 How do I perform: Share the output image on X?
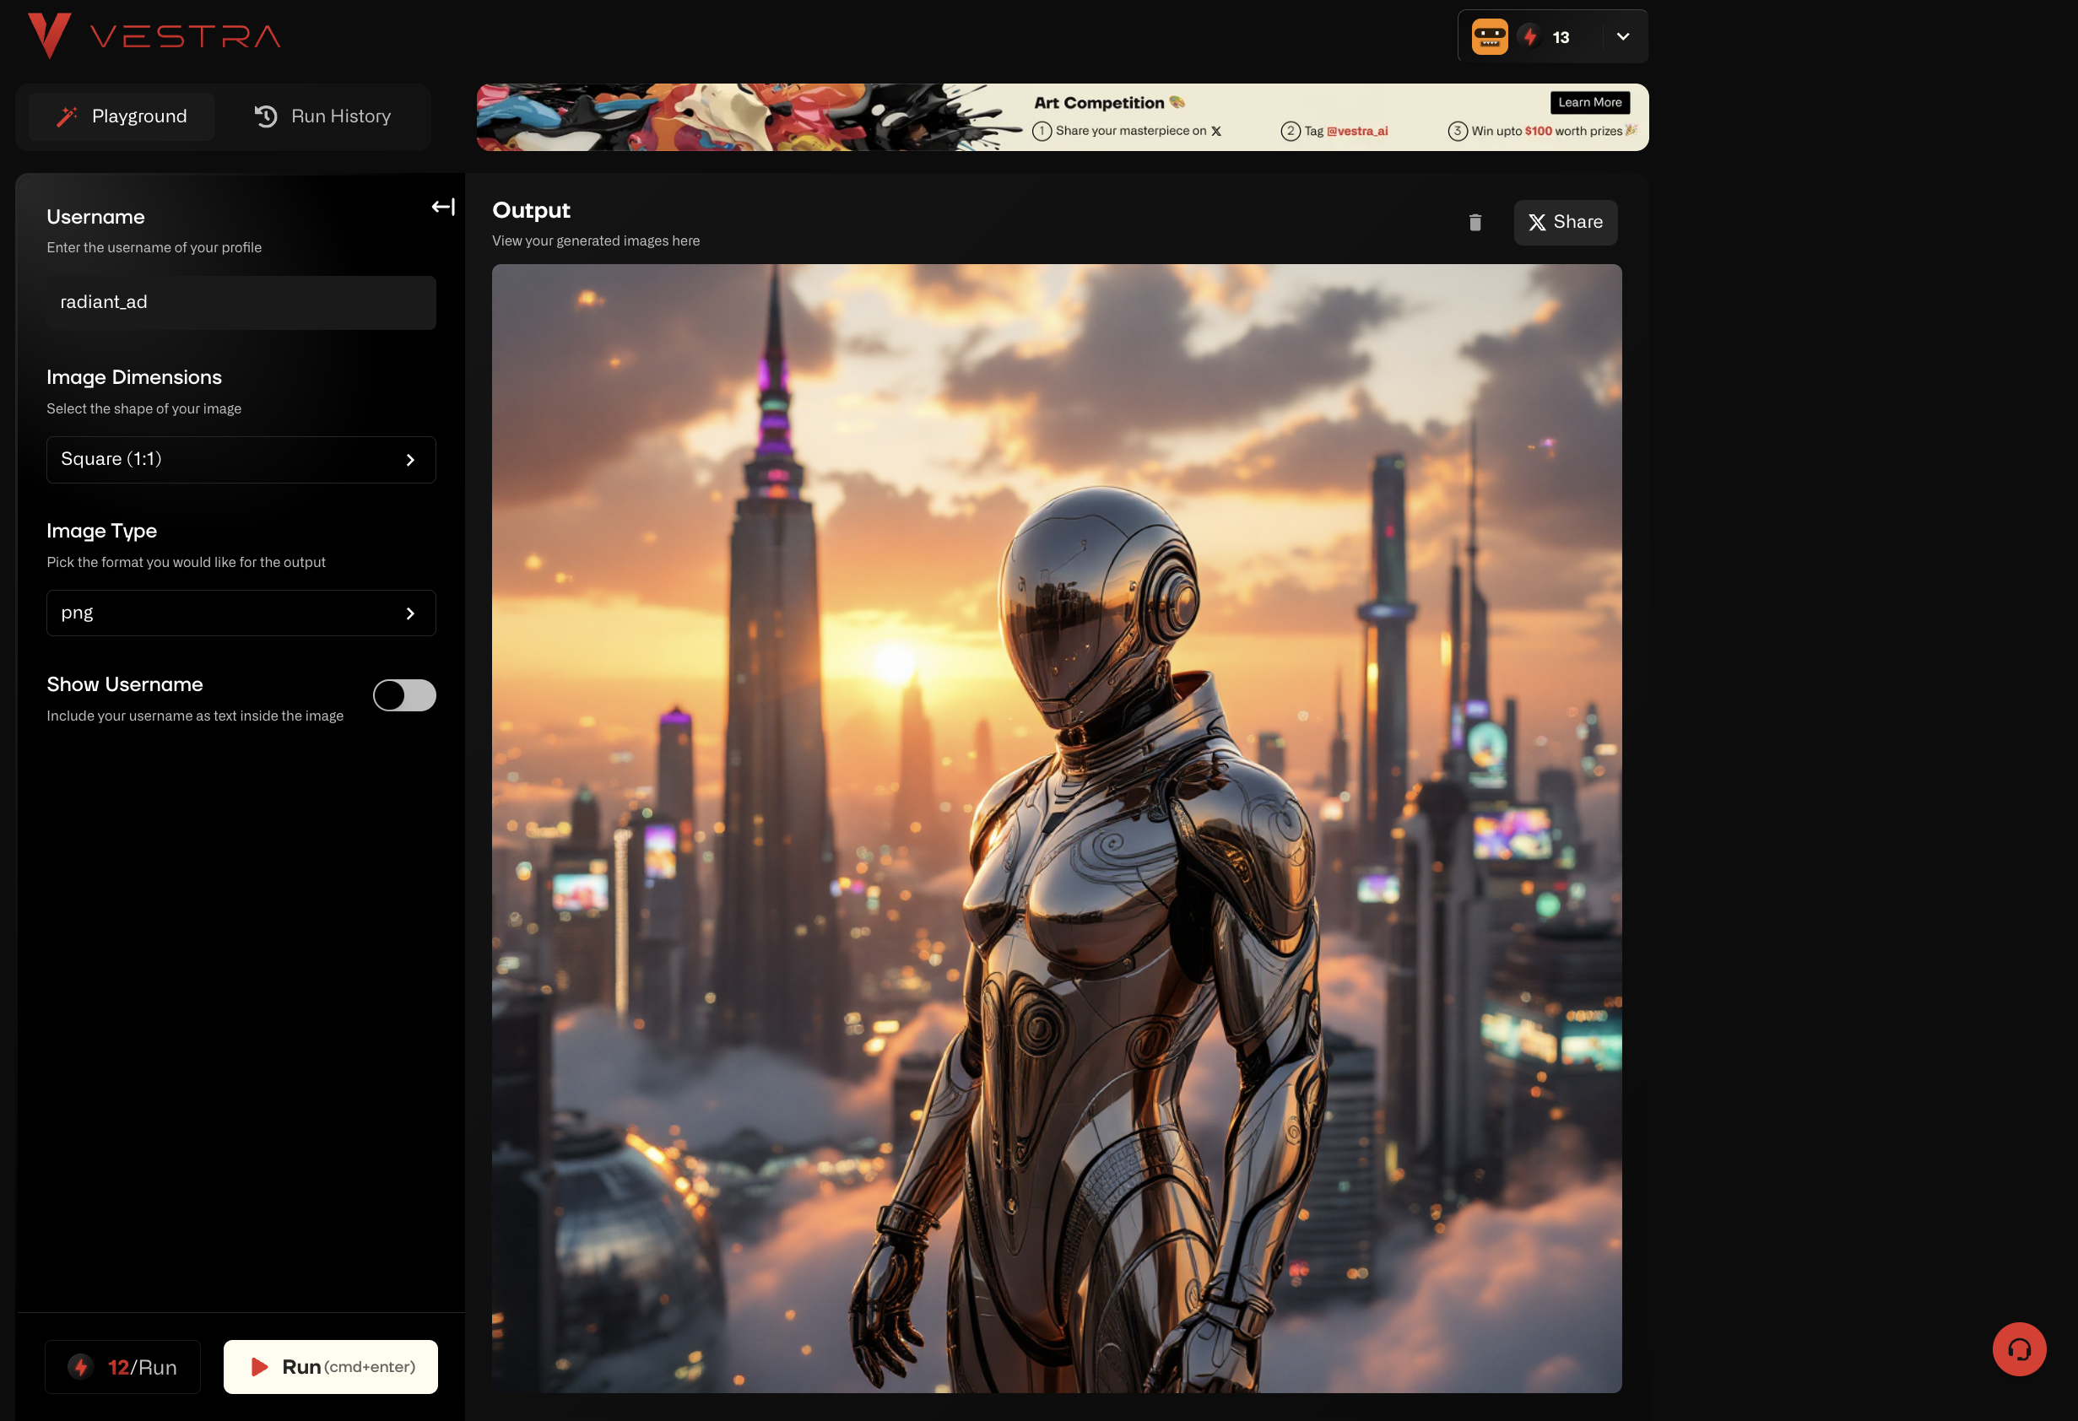pos(1565,223)
